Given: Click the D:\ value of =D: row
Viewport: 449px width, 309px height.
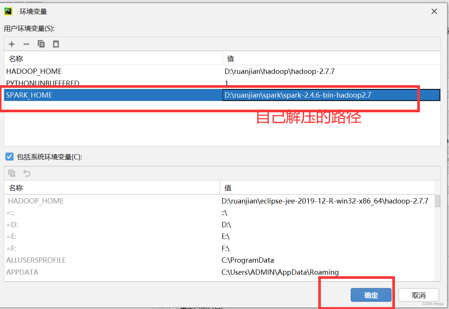Looking at the screenshot, I should point(226,225).
